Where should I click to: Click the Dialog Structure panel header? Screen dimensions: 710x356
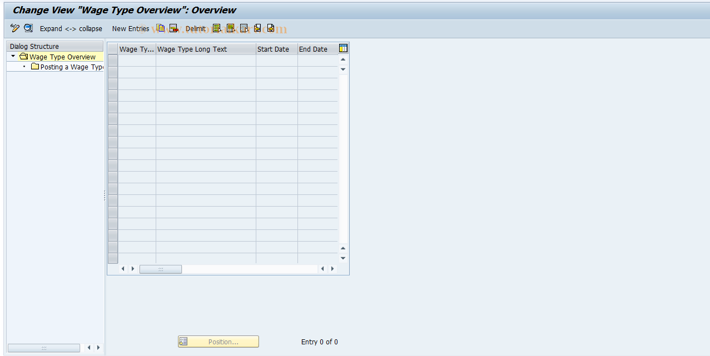(x=55, y=47)
